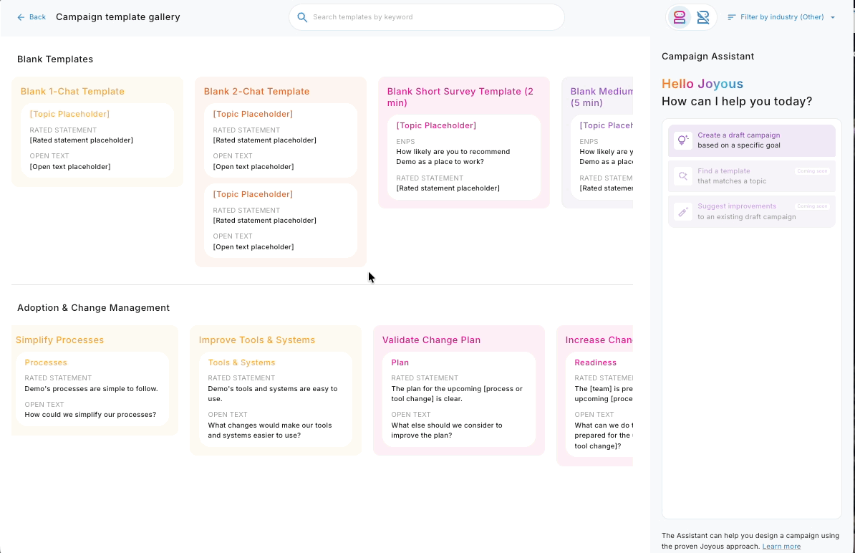Click the Campaign Assistant panel title
855x553 pixels.
[x=707, y=56]
